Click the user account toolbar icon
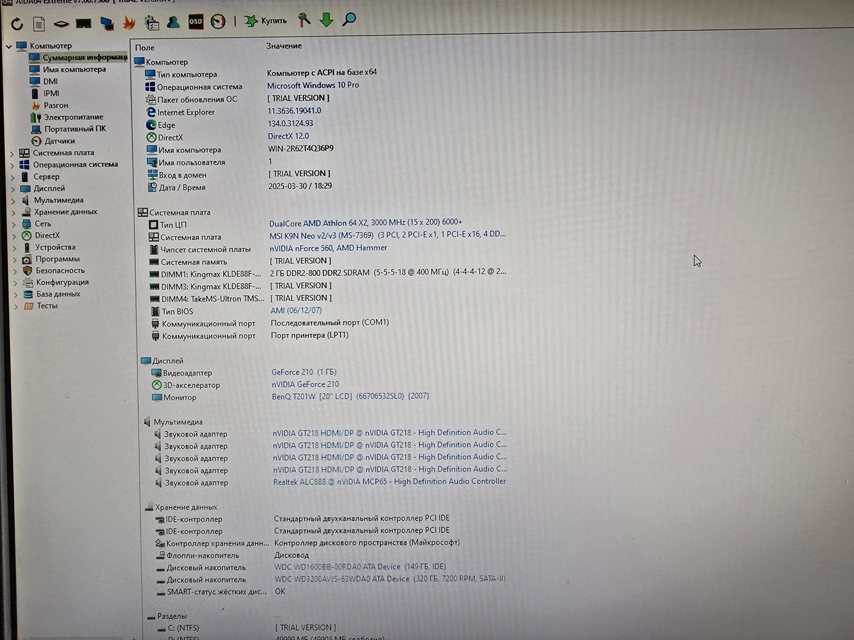The width and height of the screenshot is (854, 640). [173, 22]
